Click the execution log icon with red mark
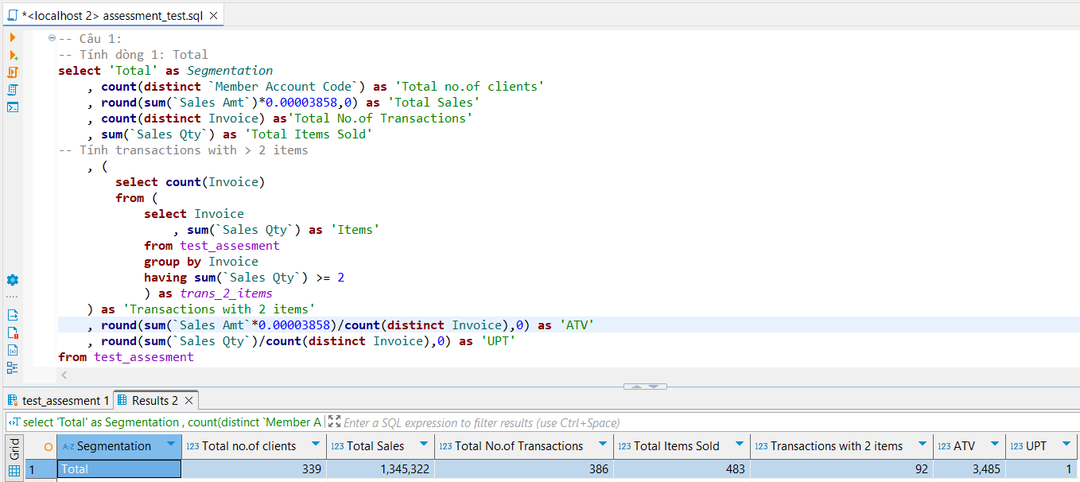The height and width of the screenshot is (482, 1080). tap(13, 332)
